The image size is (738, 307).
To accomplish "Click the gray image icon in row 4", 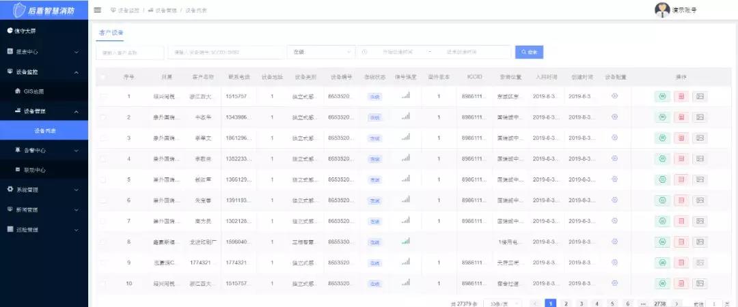I will [700, 159].
